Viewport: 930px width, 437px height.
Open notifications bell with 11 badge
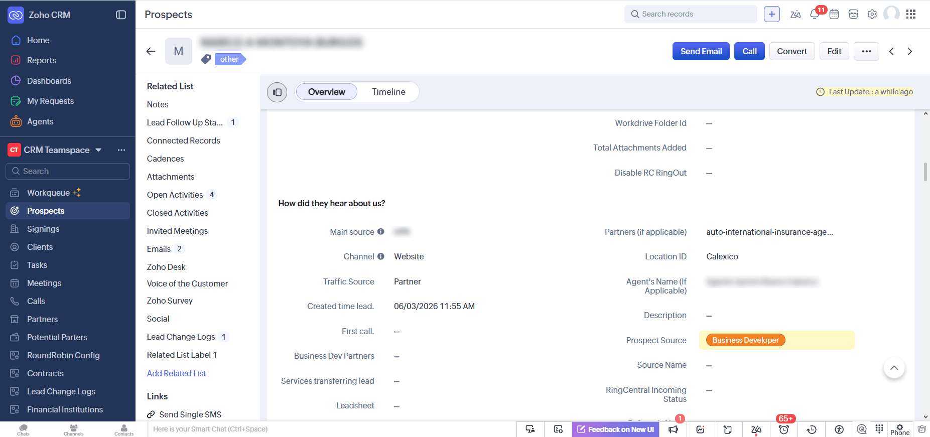click(x=815, y=15)
